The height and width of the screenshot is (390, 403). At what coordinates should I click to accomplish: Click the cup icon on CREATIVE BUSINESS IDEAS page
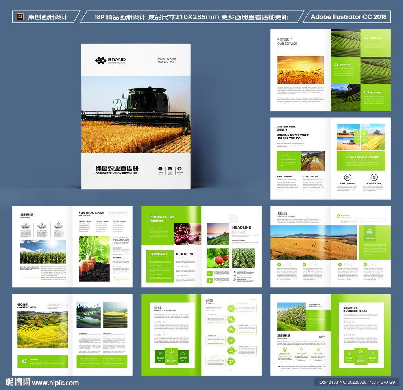(372, 353)
